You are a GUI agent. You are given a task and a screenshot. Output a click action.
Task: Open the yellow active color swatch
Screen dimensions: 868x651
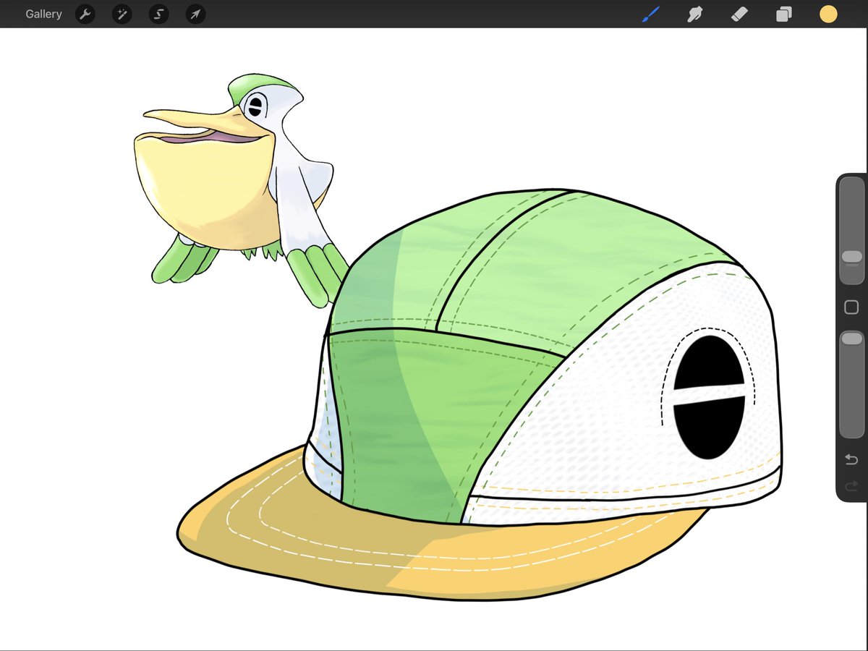point(828,14)
